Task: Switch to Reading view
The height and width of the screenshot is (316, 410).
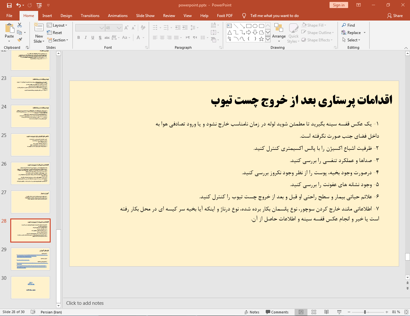Action: pyautogui.click(x=326, y=312)
